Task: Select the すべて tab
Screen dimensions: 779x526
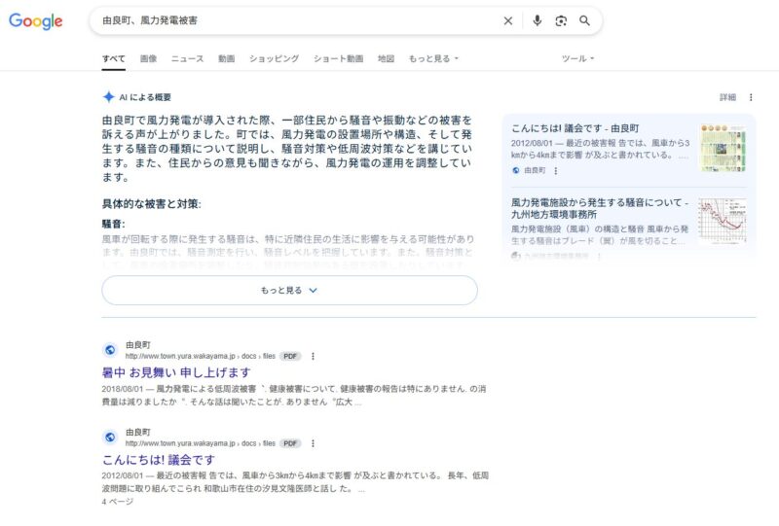Action: coord(113,58)
